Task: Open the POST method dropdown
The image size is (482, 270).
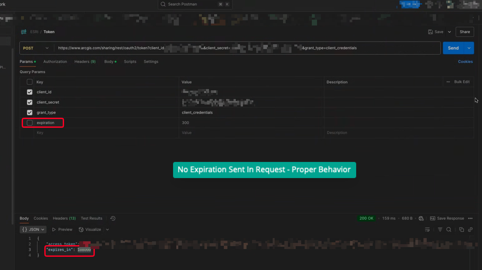Action: [x=36, y=48]
